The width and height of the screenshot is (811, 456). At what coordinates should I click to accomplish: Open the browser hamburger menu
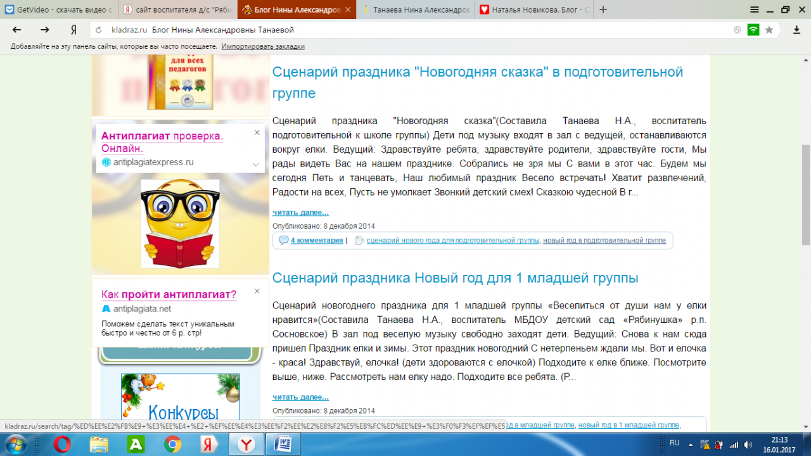754,9
